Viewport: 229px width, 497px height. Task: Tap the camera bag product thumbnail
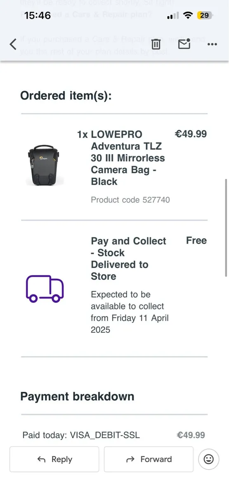tap(45, 165)
